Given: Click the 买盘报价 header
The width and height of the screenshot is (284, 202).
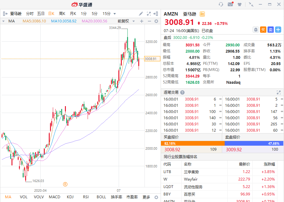Looking at the screenshot, I should [171, 137].
